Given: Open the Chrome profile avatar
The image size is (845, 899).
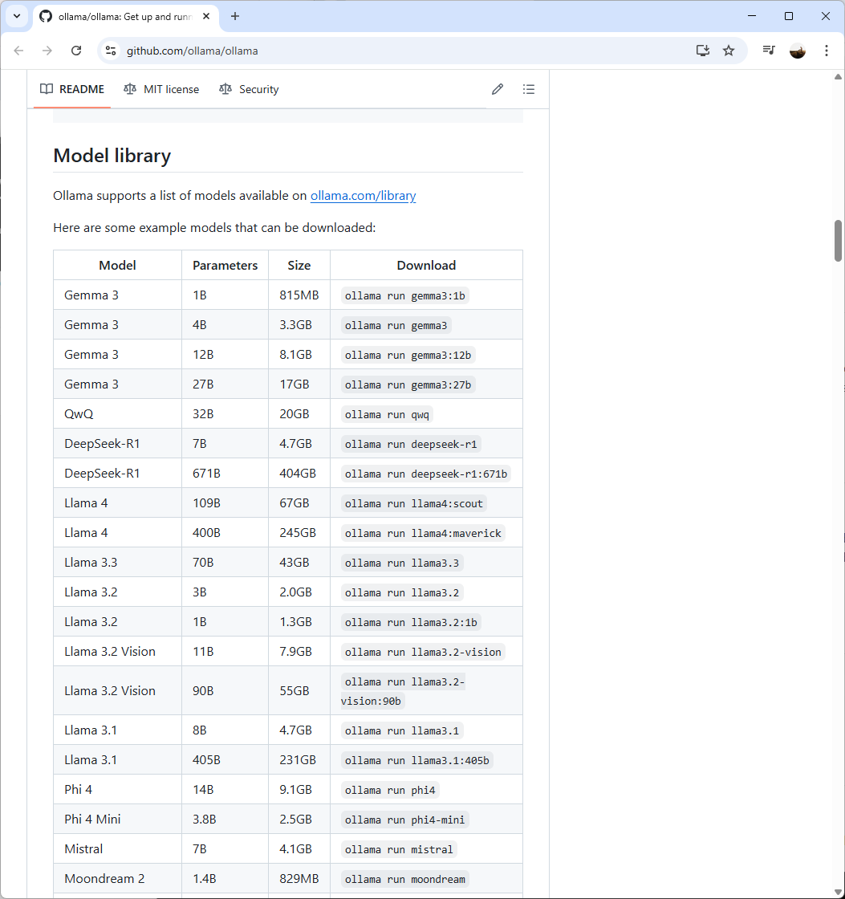Looking at the screenshot, I should 798,51.
